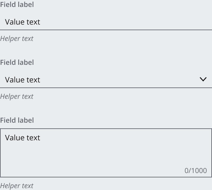Click the Field label above the dropdown
The height and width of the screenshot is (190, 212).
[17, 62]
